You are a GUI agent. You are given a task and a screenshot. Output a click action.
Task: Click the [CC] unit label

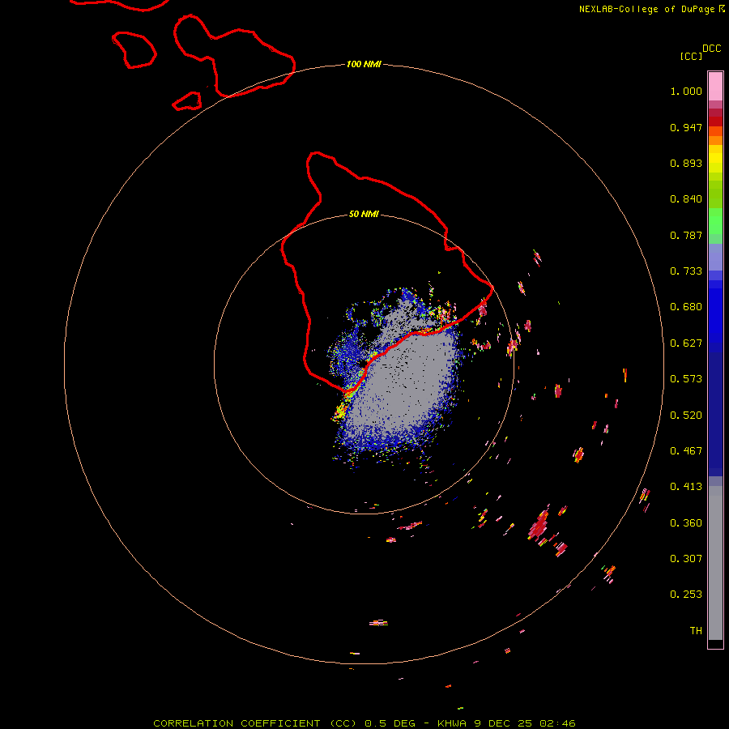691,56
